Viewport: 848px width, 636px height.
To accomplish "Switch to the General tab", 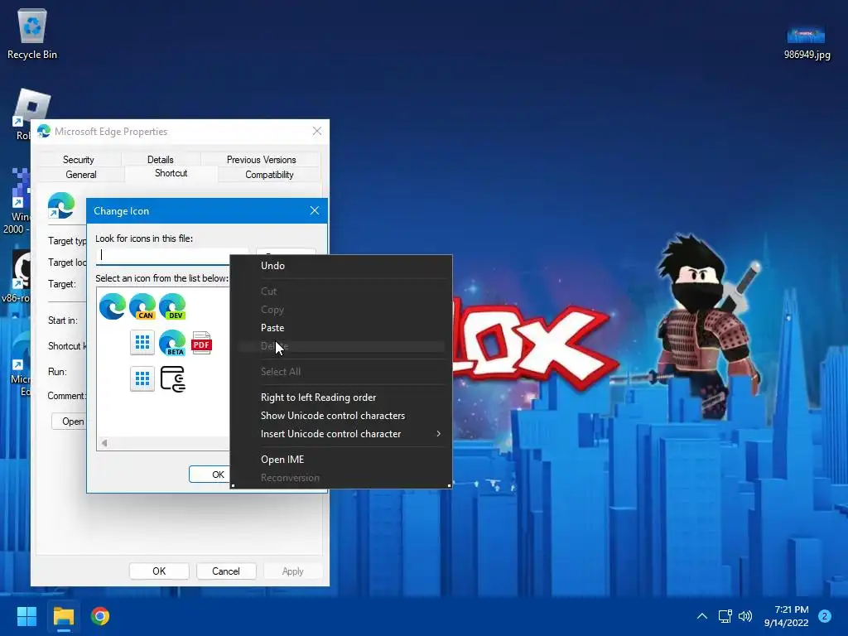I will pyautogui.click(x=81, y=175).
